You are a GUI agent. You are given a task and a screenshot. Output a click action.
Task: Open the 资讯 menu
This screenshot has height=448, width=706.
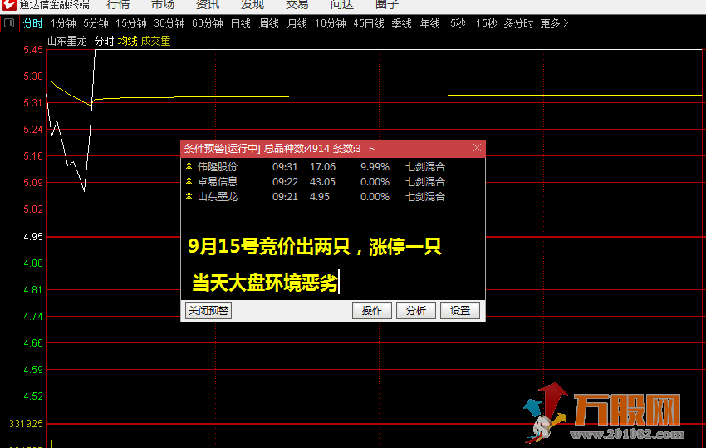pyautogui.click(x=208, y=5)
